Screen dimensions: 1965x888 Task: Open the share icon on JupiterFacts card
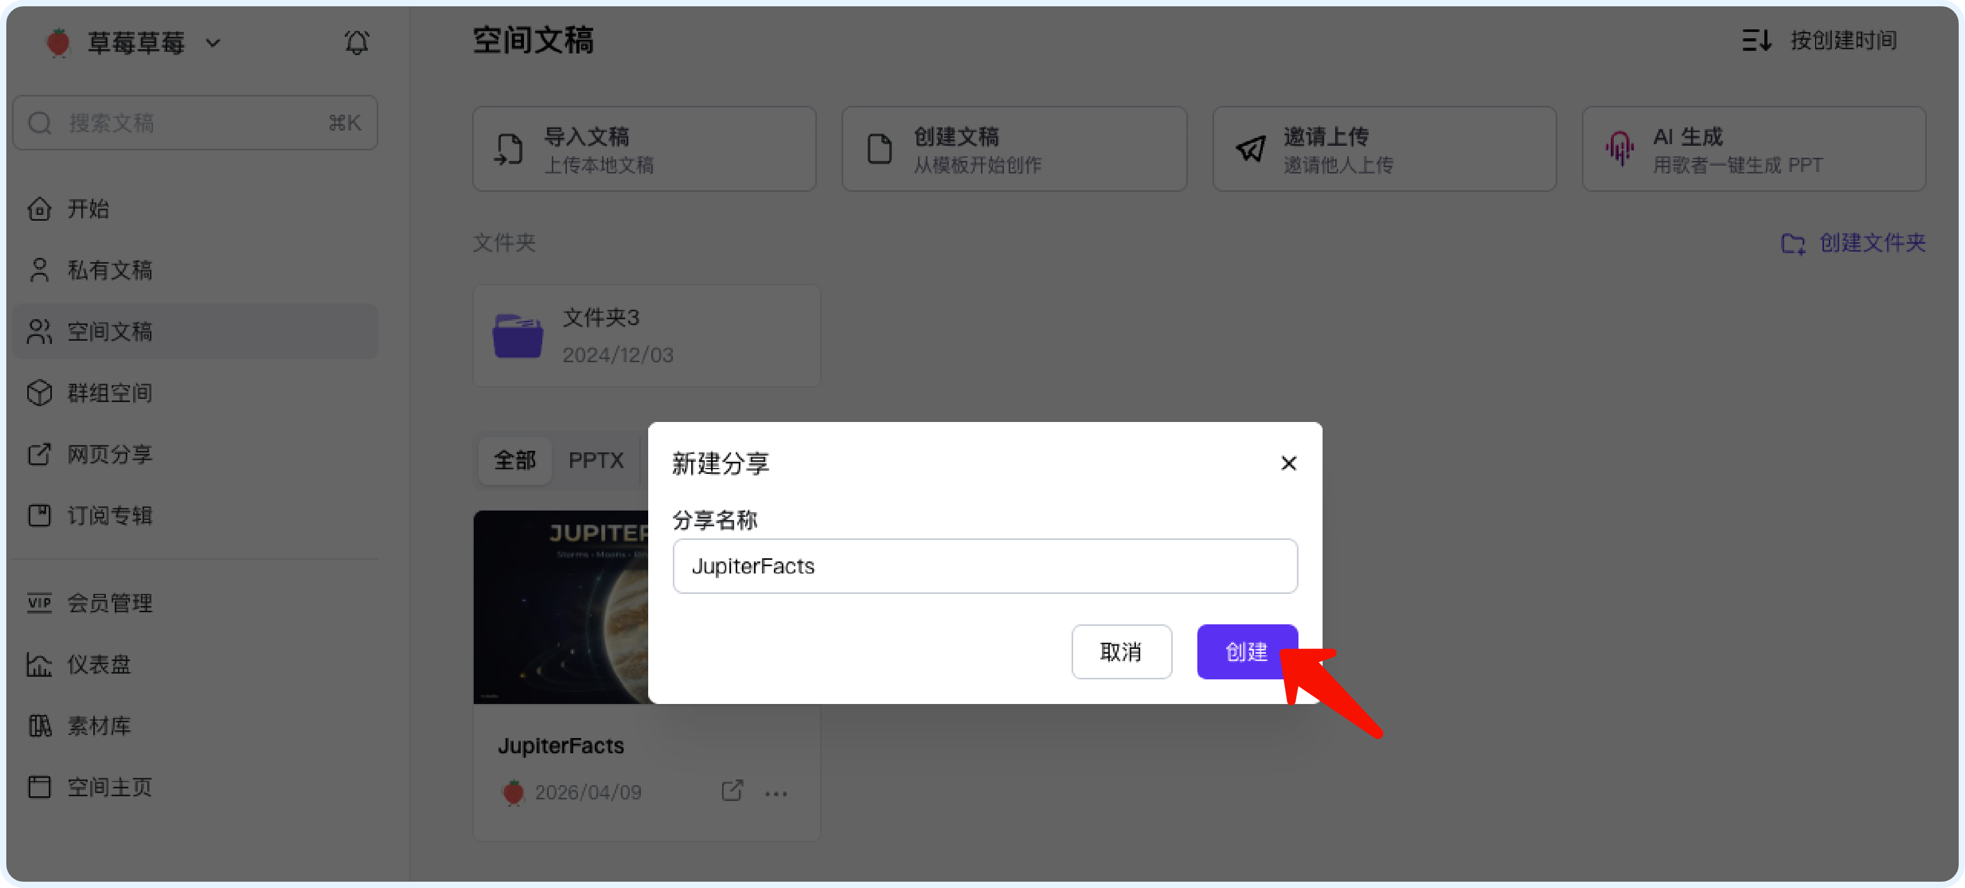[732, 791]
